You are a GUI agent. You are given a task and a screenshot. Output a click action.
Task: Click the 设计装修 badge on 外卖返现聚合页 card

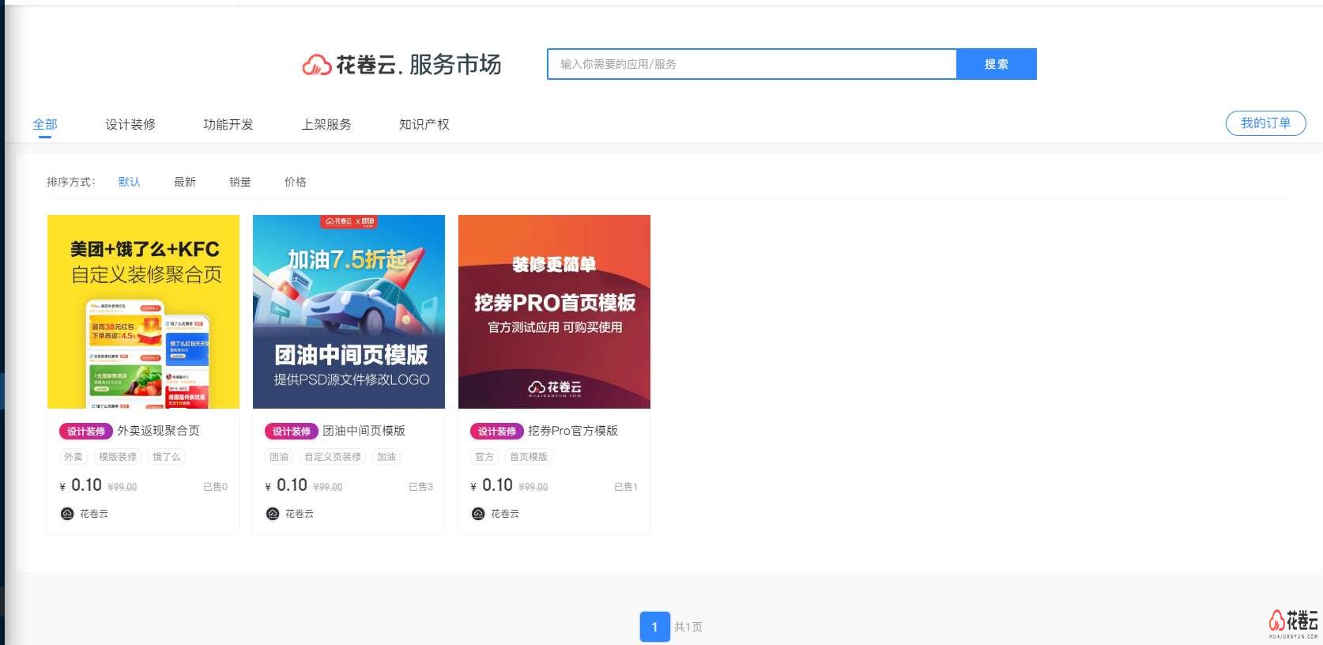86,432
